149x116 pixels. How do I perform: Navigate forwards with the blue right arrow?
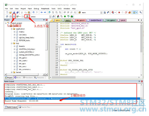pos(45,12)
